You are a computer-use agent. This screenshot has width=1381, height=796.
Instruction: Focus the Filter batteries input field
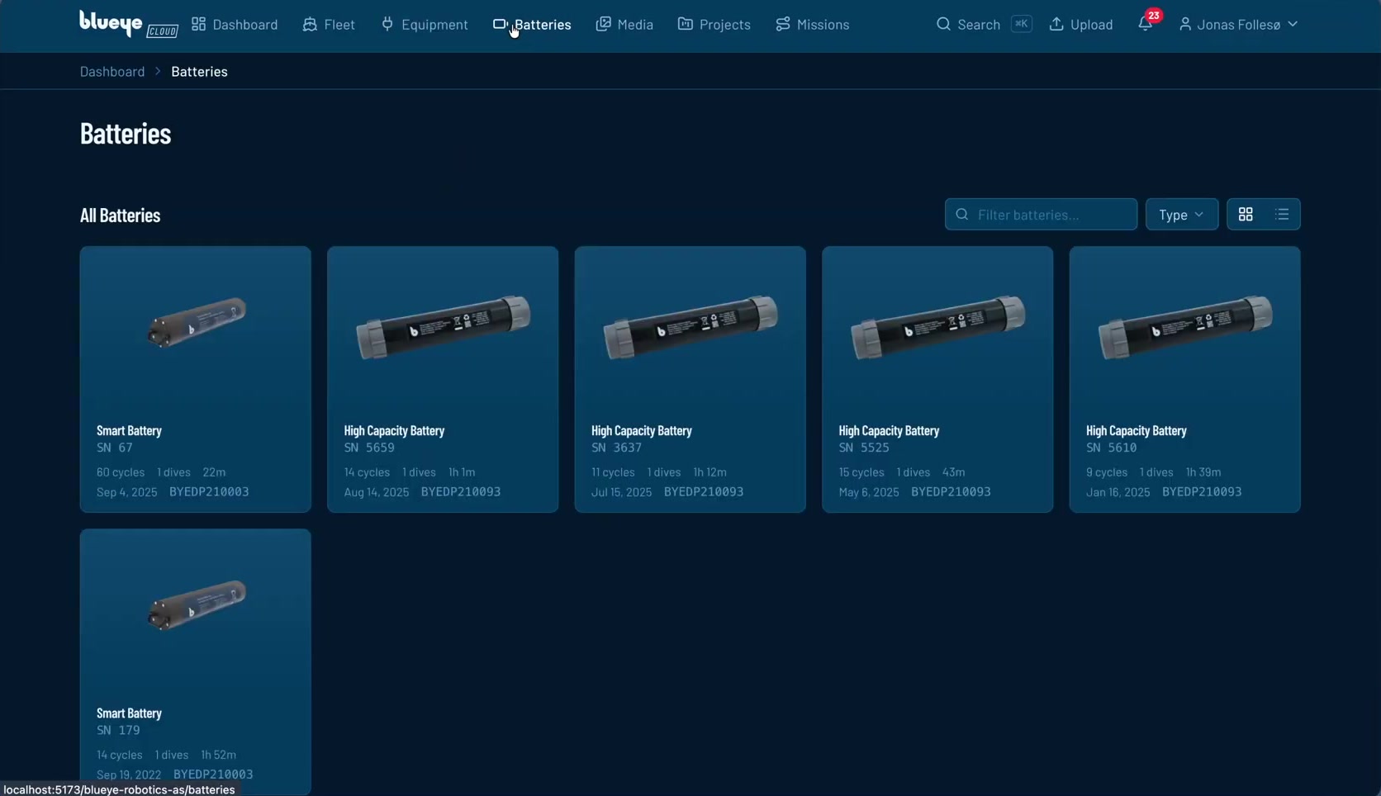coord(1041,215)
